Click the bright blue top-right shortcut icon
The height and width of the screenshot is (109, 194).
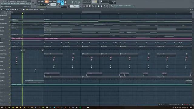[x=62, y=2]
